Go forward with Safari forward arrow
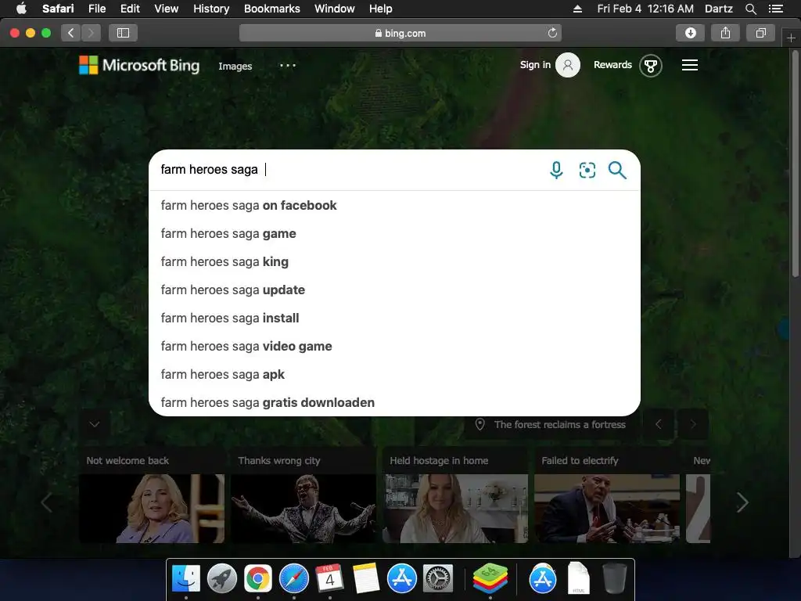 [x=91, y=33]
